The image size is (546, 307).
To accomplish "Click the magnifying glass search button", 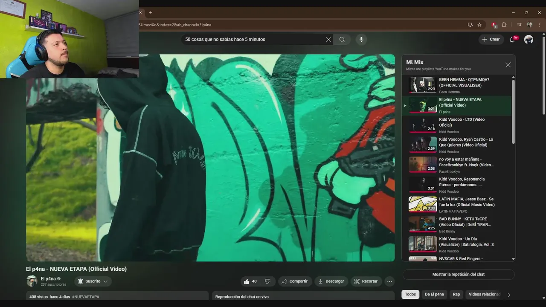I will pyautogui.click(x=342, y=39).
